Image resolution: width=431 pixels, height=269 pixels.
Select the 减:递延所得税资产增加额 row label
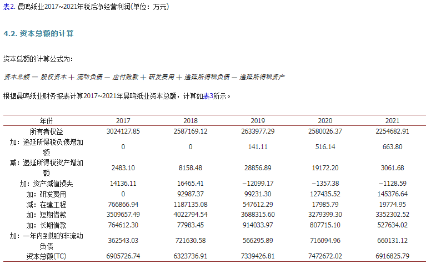click(x=47, y=168)
